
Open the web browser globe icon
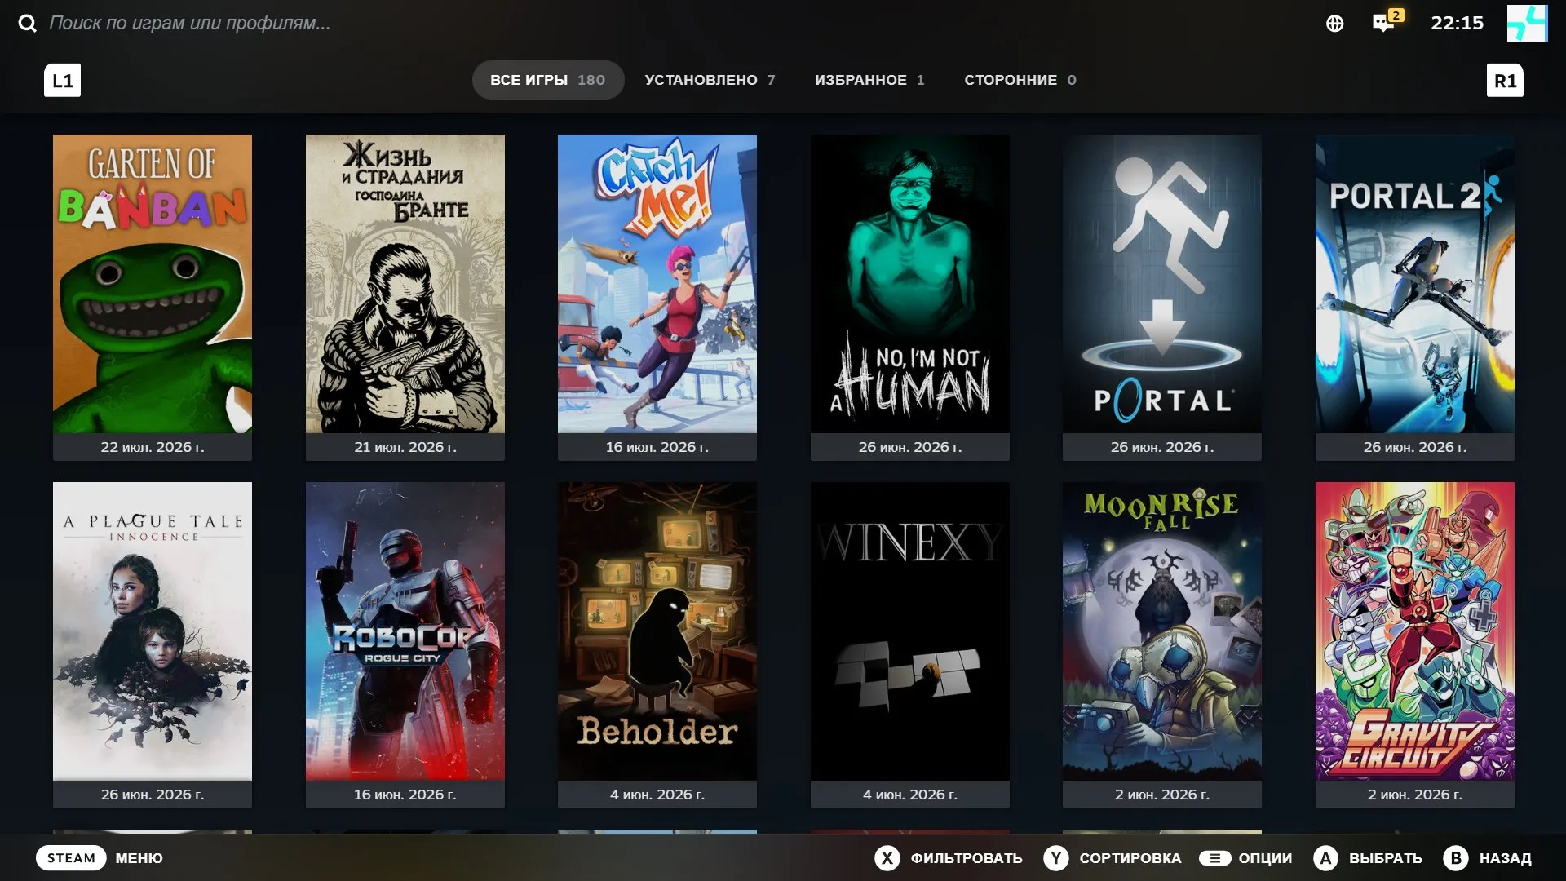pos(1334,24)
